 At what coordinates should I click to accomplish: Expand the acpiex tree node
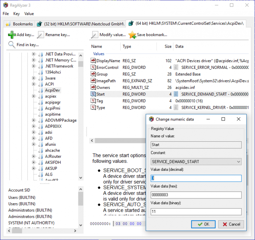34,97
